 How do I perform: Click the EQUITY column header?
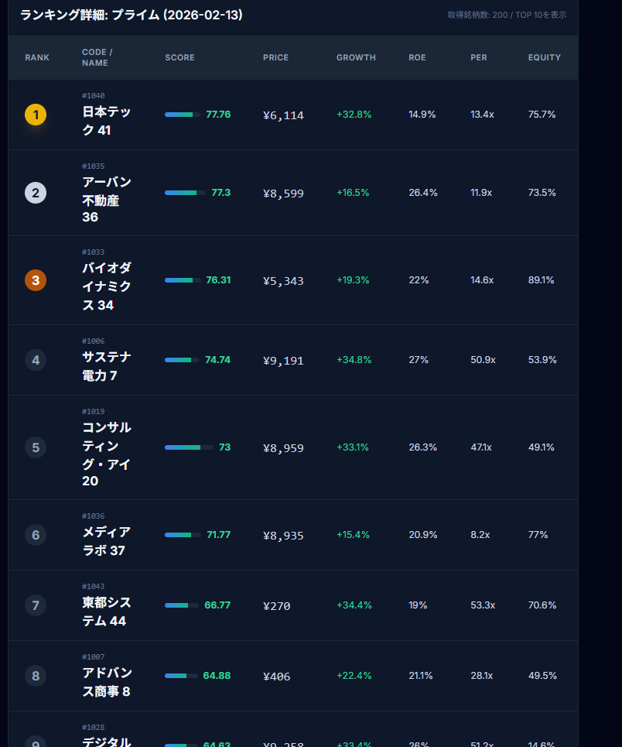pos(544,58)
